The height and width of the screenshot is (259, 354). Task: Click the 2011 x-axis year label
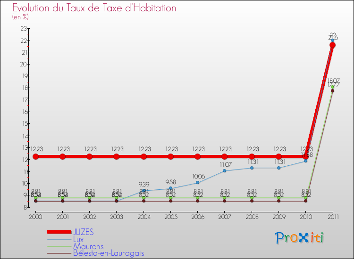[333, 217]
